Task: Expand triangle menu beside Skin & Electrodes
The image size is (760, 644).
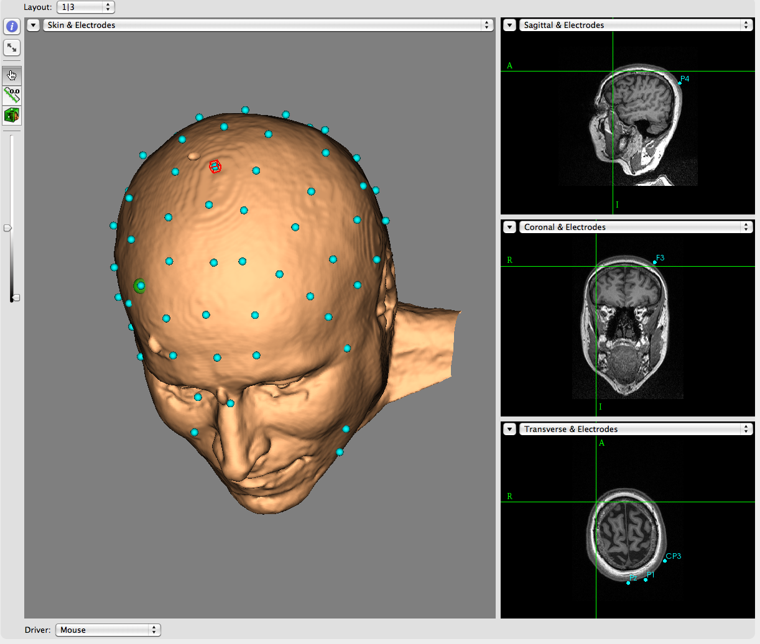Action: (34, 25)
